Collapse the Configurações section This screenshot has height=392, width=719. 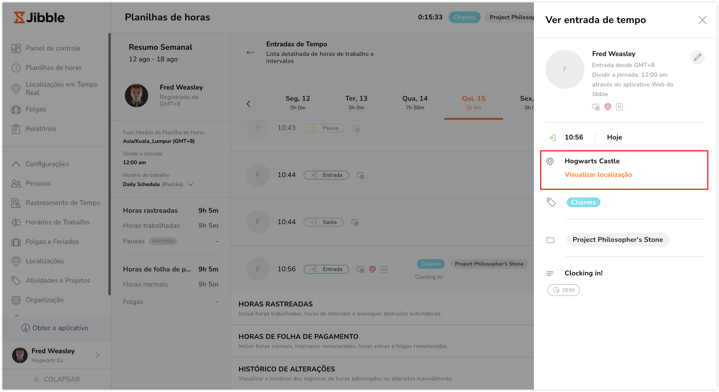[17, 164]
